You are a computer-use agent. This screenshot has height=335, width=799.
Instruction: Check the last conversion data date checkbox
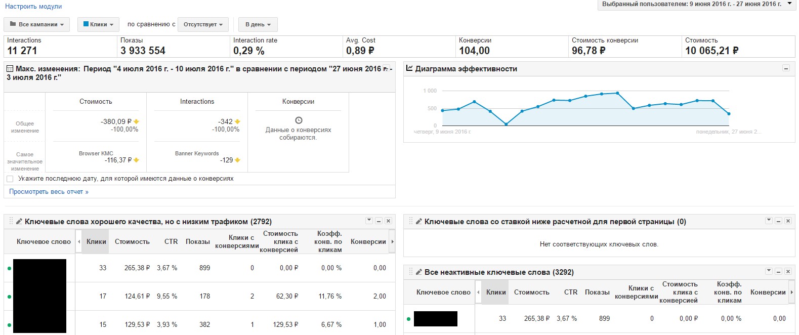coord(10,179)
